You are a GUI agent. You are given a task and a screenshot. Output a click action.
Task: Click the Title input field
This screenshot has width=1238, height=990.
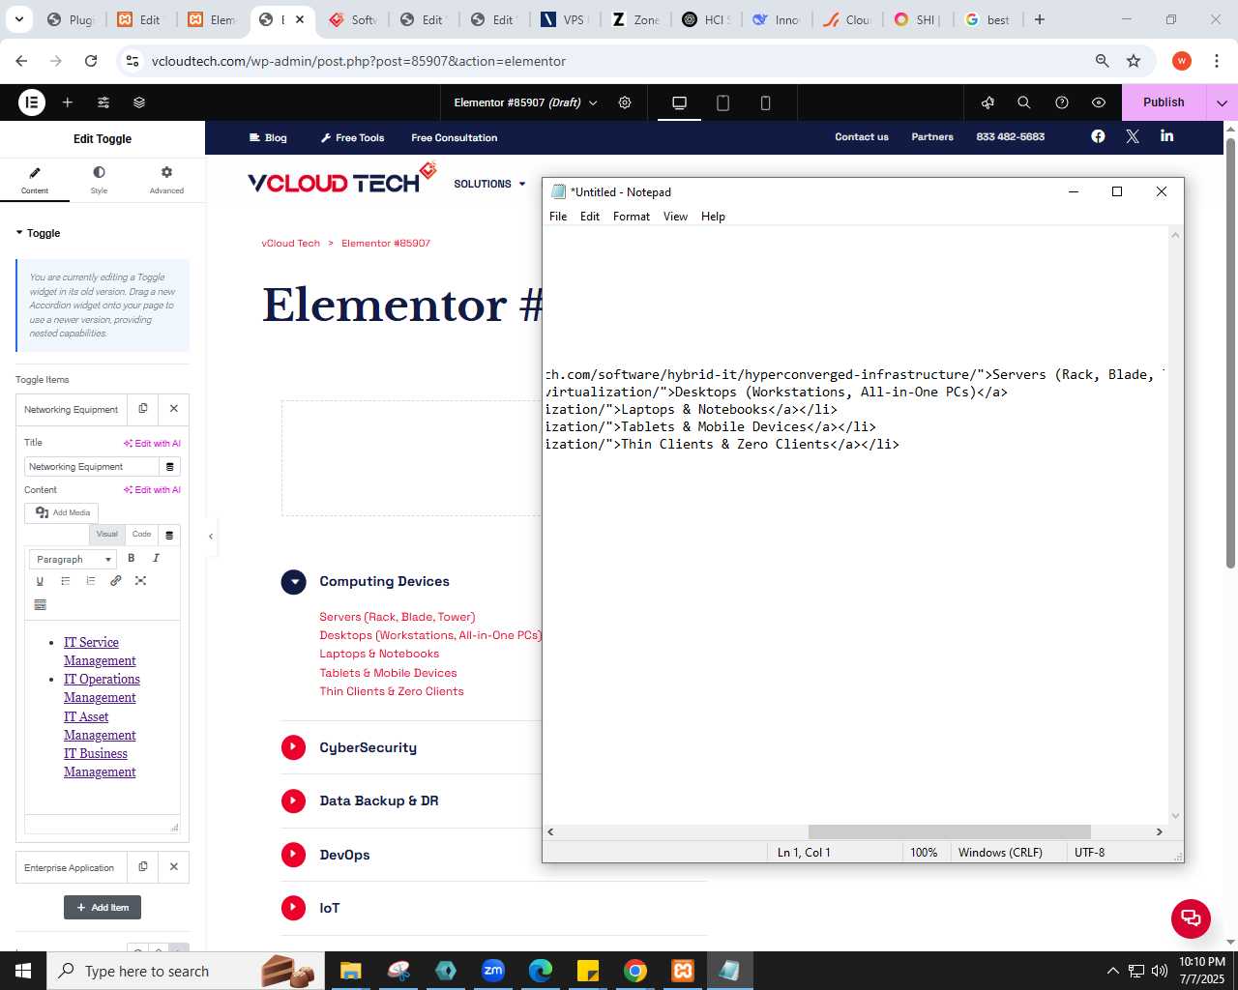pyautogui.click(x=91, y=467)
